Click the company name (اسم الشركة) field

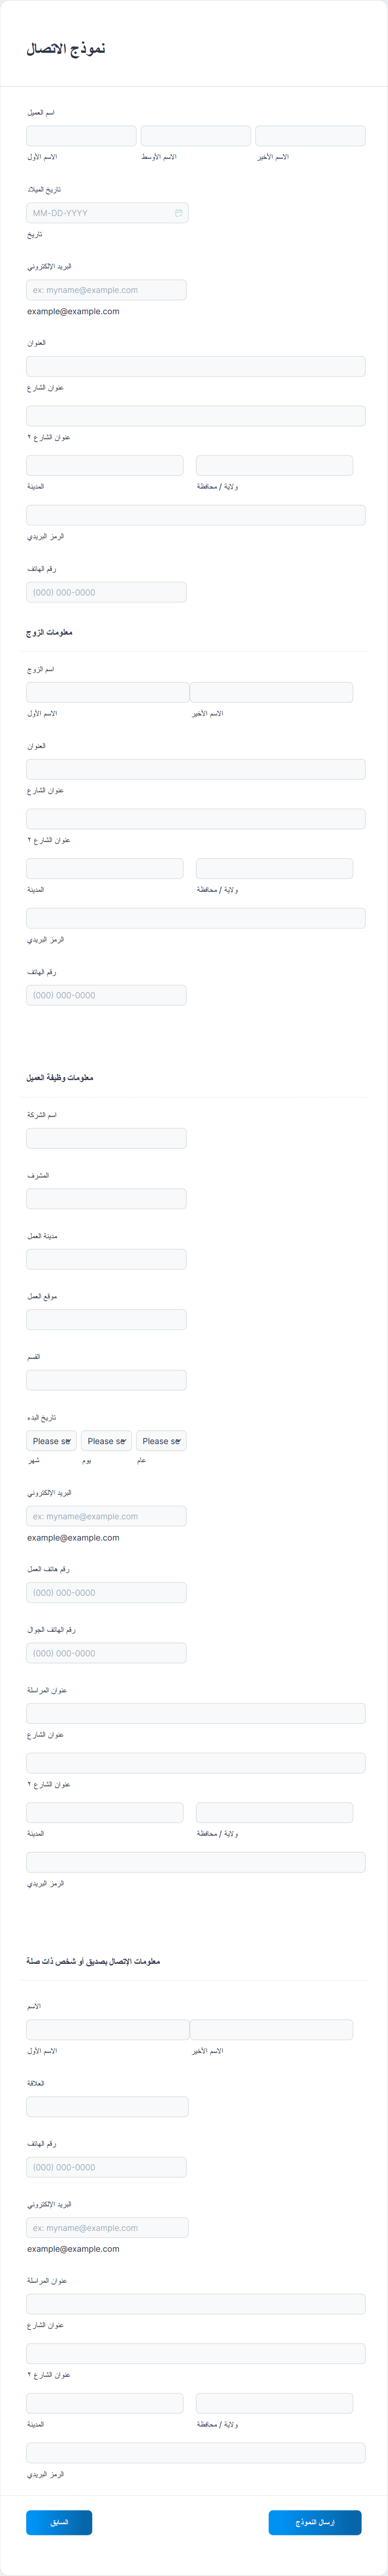pos(106,1138)
